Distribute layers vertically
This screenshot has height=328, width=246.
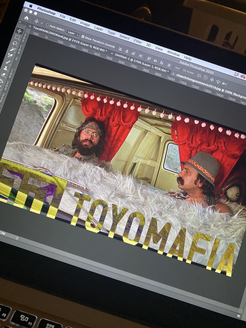tap(140, 55)
